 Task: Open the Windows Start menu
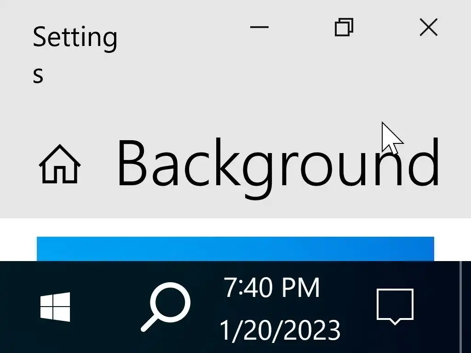click(55, 307)
